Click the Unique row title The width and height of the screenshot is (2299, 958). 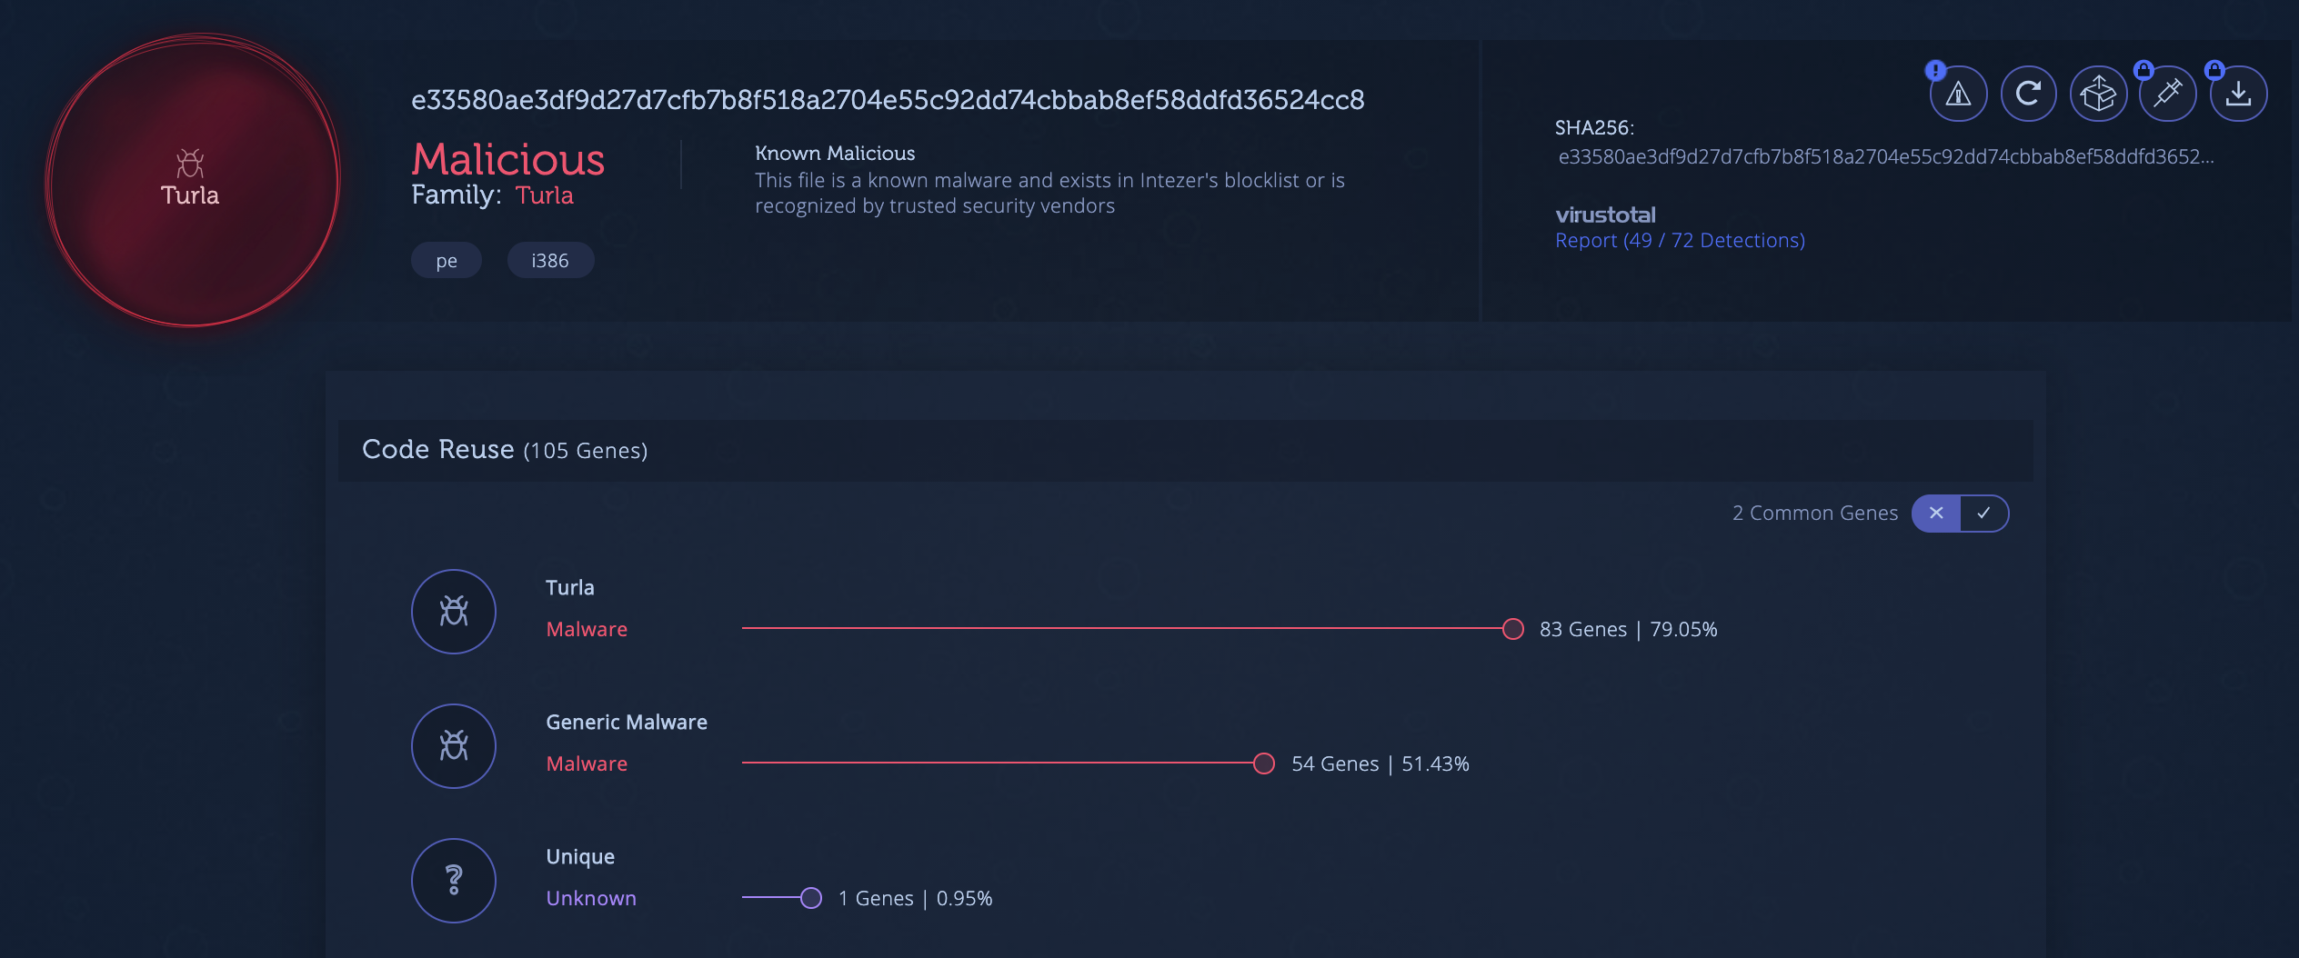point(580,857)
